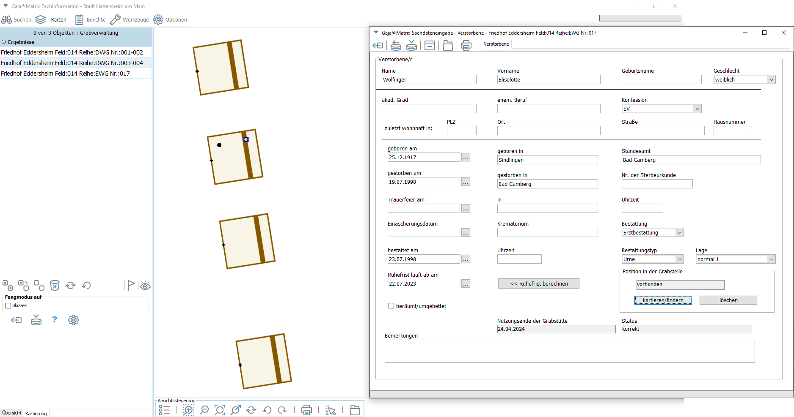Click the flag icon in the Kartierung toolbar
794x417 pixels.
click(x=131, y=286)
